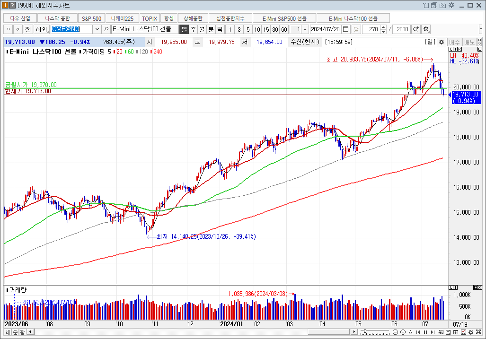The height and width of the screenshot is (339, 486).
Task: Click the pause icon in the bottom toolbar
Action: coord(425,332)
